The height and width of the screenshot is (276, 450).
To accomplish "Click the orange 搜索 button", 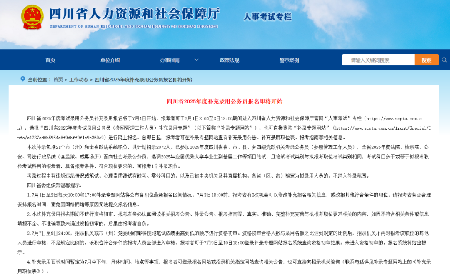I will [x=426, y=60].
